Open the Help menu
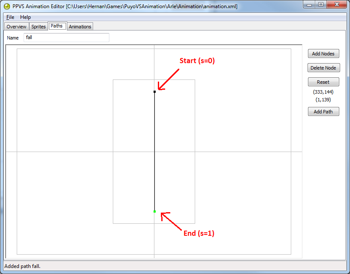Viewport: 350px width, 274px height. tap(25, 17)
